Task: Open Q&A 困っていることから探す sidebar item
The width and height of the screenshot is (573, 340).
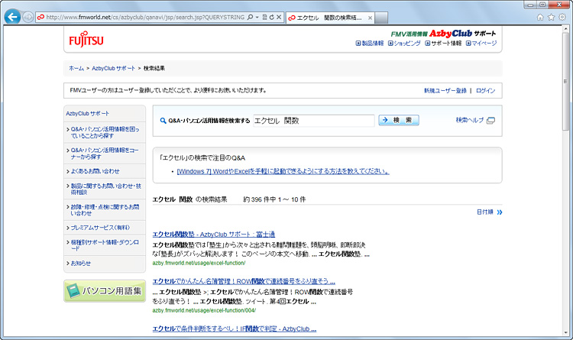Action: [105, 132]
